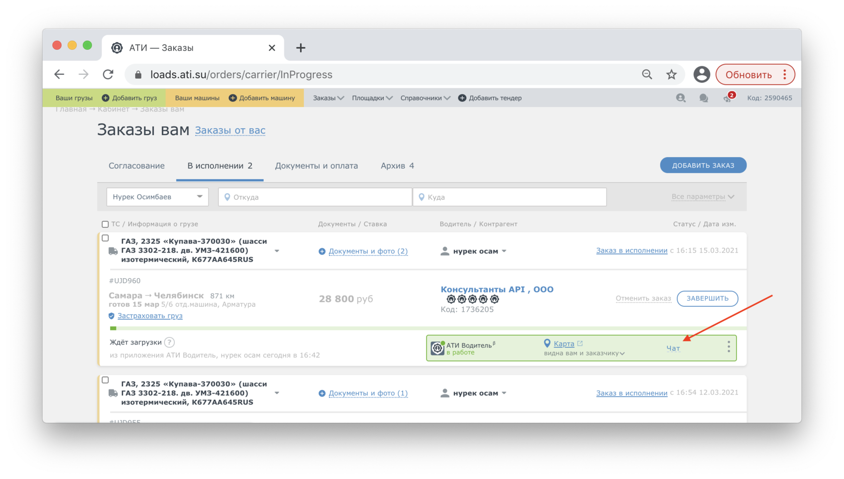844x479 pixels.
Task: Click the green order progress bar
Action: point(428,328)
